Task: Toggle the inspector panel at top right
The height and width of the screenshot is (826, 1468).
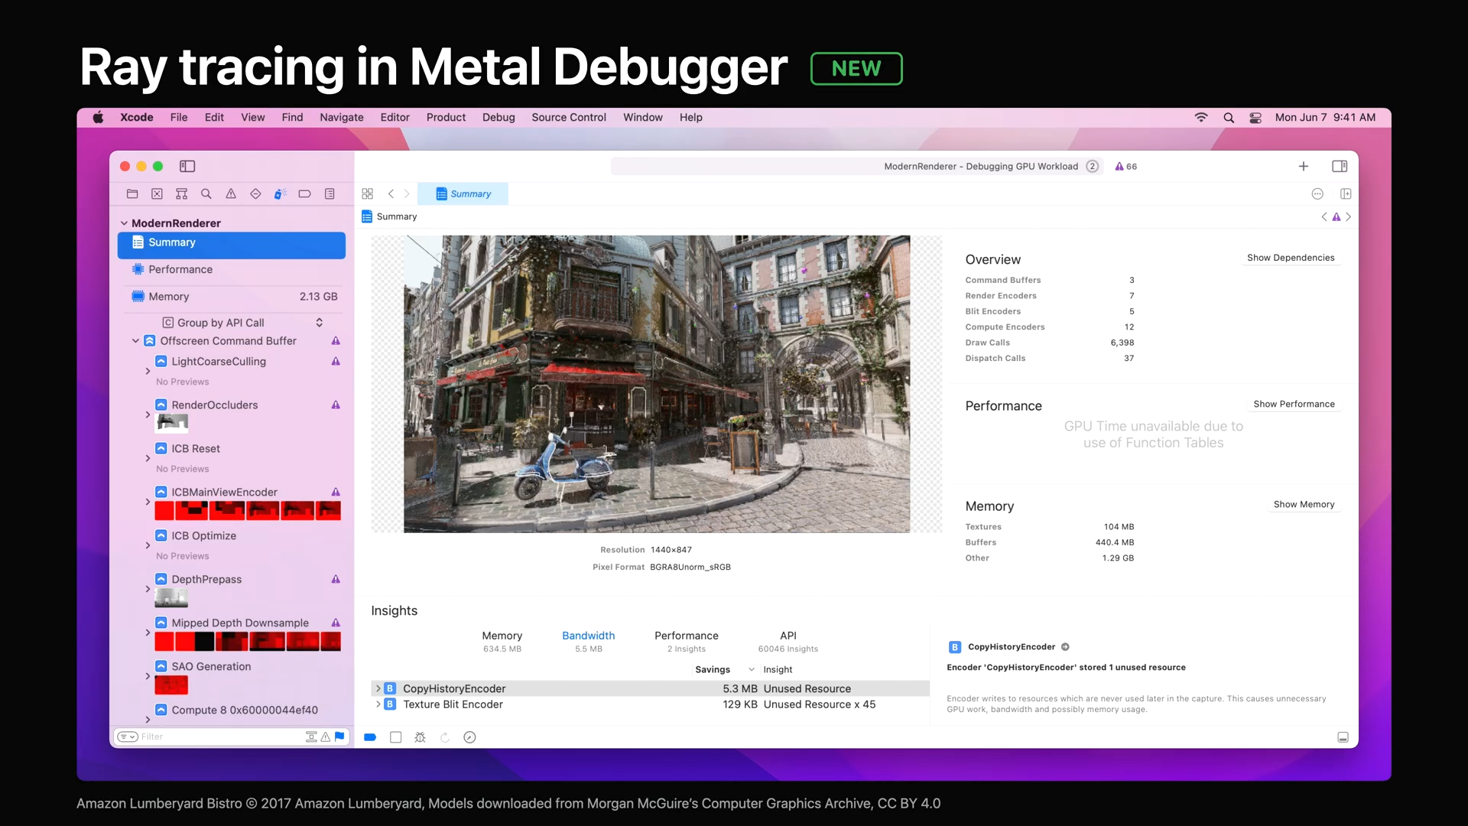Action: 1340,167
